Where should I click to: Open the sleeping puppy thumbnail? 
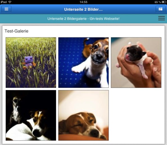click(84, 115)
